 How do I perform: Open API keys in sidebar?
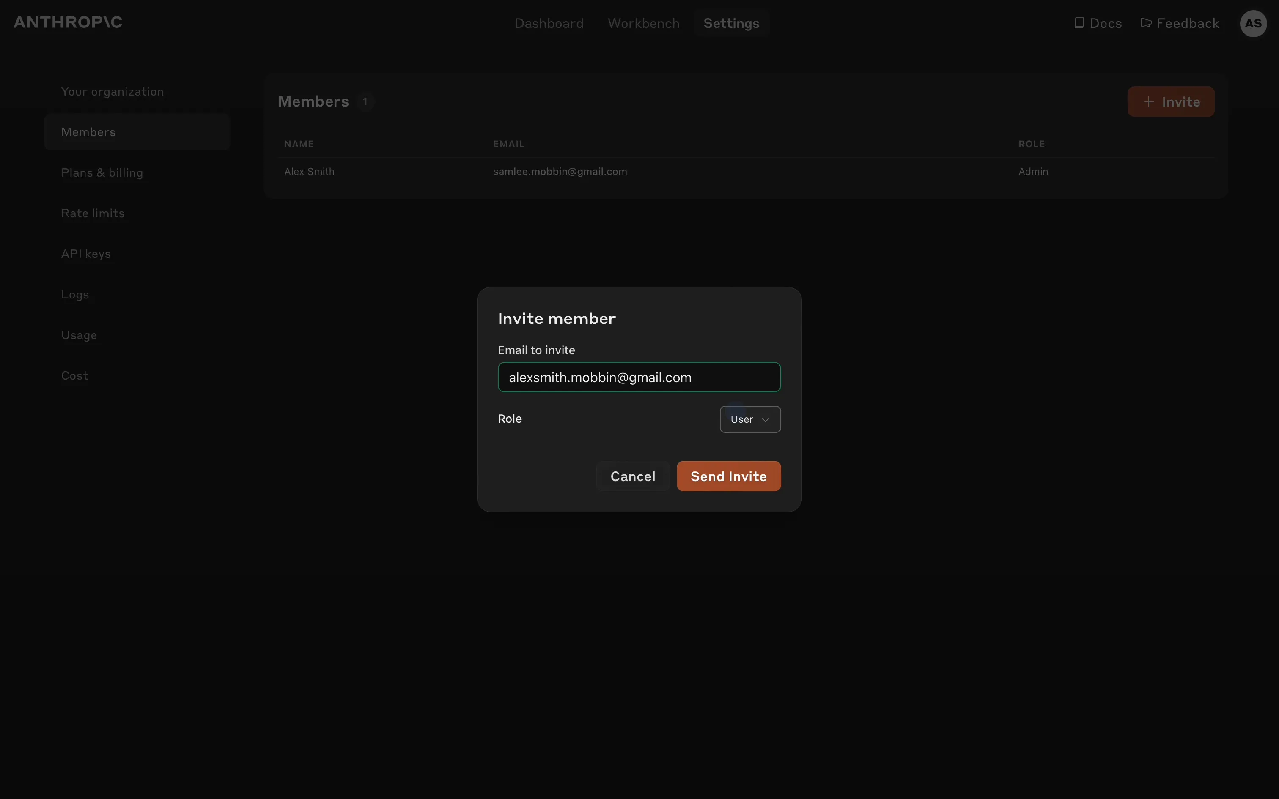point(86,254)
